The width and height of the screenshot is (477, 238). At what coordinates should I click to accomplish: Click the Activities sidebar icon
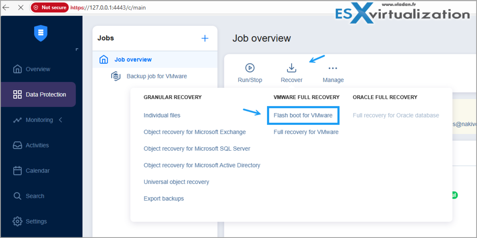click(x=17, y=145)
